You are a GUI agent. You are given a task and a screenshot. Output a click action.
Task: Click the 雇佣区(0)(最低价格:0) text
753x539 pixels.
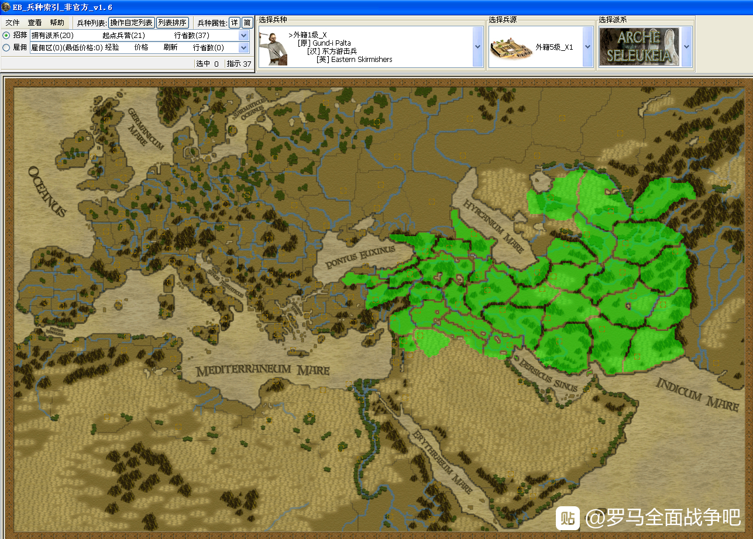point(67,48)
